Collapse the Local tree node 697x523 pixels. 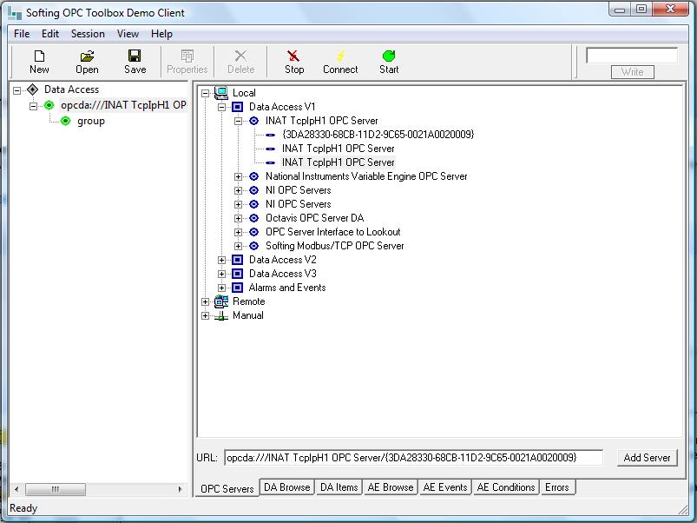[205, 93]
